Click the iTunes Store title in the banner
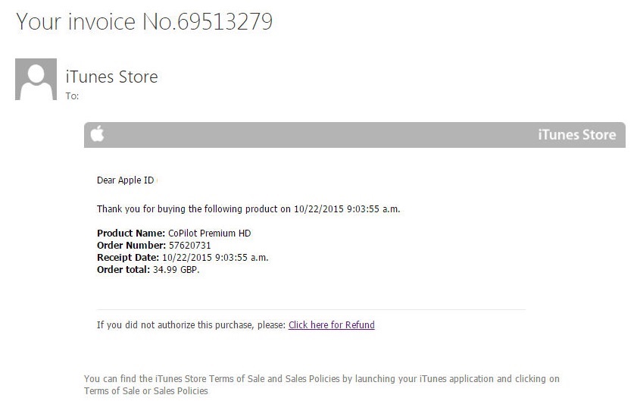 [576, 135]
